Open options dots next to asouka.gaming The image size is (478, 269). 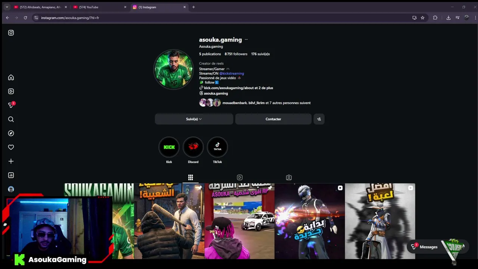(x=246, y=40)
